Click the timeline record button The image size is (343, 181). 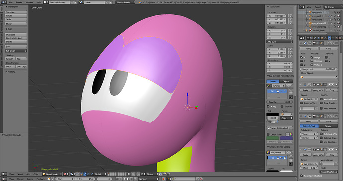[x=163, y=179]
